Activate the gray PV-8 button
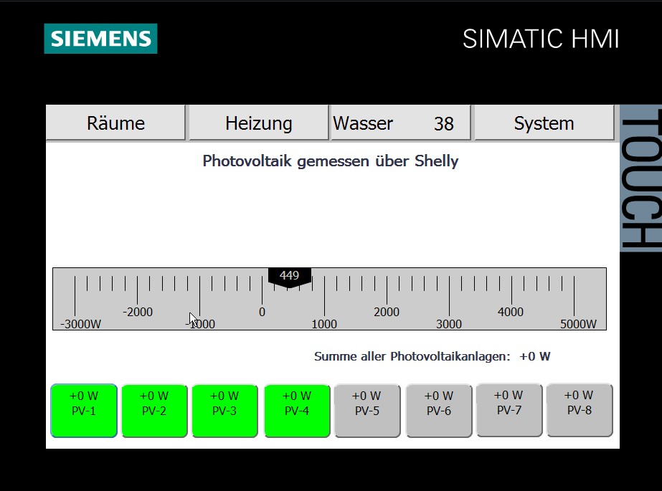This screenshot has height=491, width=662. pyautogui.click(x=579, y=409)
